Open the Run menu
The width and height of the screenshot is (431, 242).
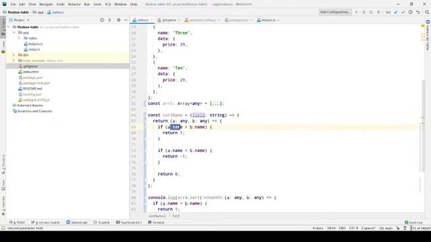pos(87,5)
